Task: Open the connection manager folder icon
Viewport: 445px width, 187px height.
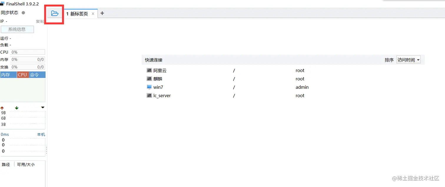Action: pos(55,13)
